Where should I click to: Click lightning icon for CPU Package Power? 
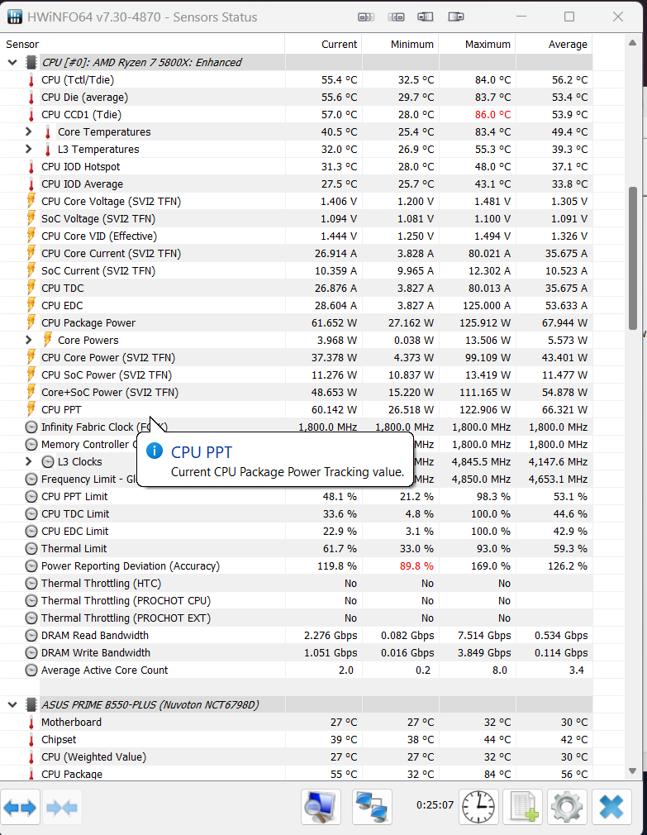pos(31,322)
